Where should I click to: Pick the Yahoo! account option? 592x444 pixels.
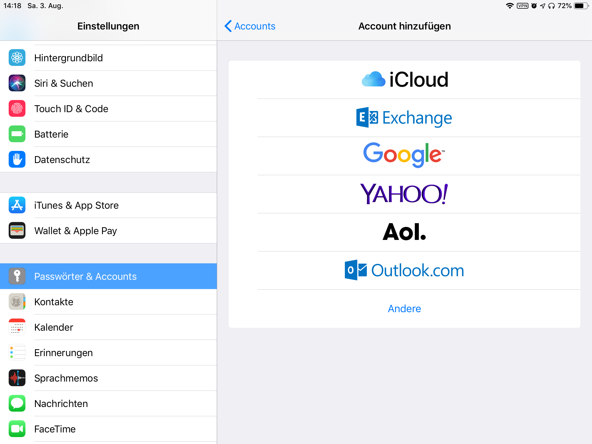pos(404,194)
